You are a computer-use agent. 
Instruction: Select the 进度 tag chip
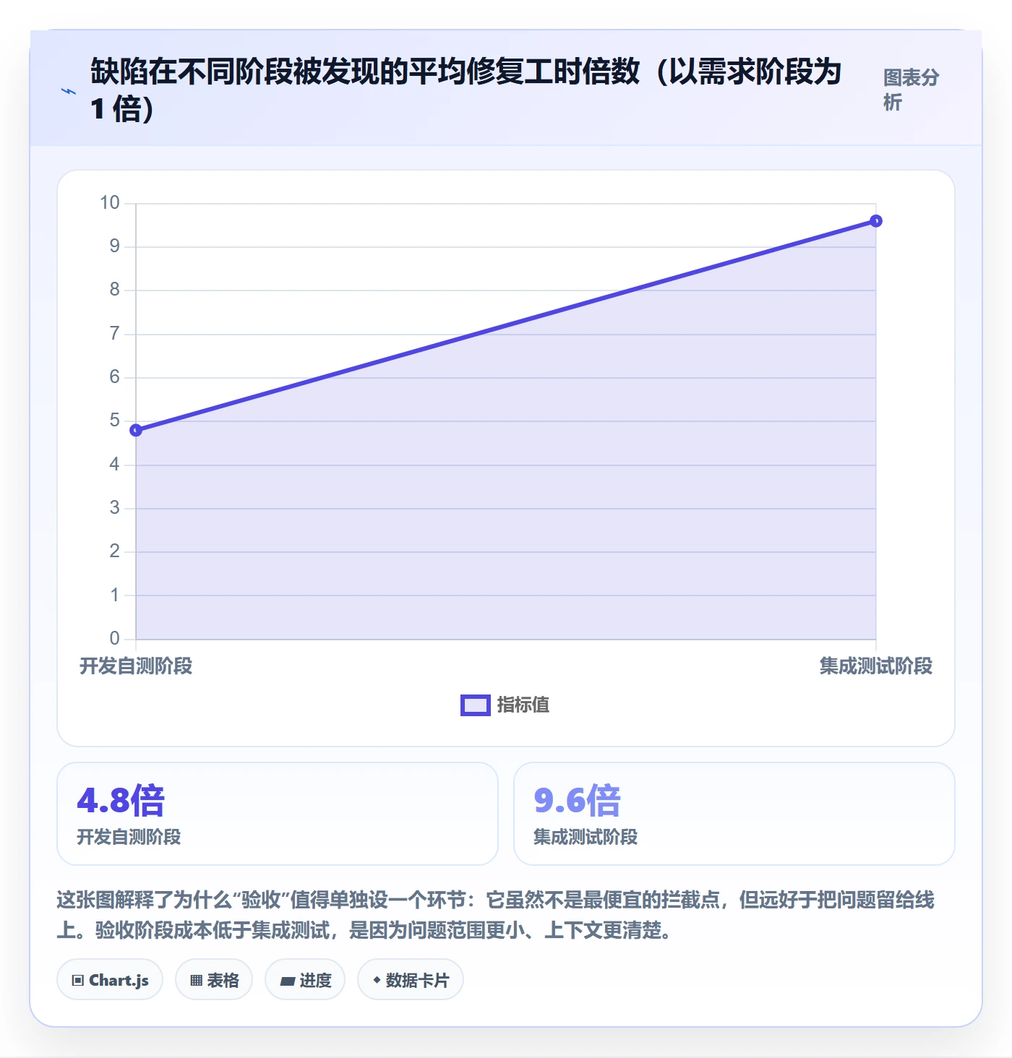click(305, 980)
